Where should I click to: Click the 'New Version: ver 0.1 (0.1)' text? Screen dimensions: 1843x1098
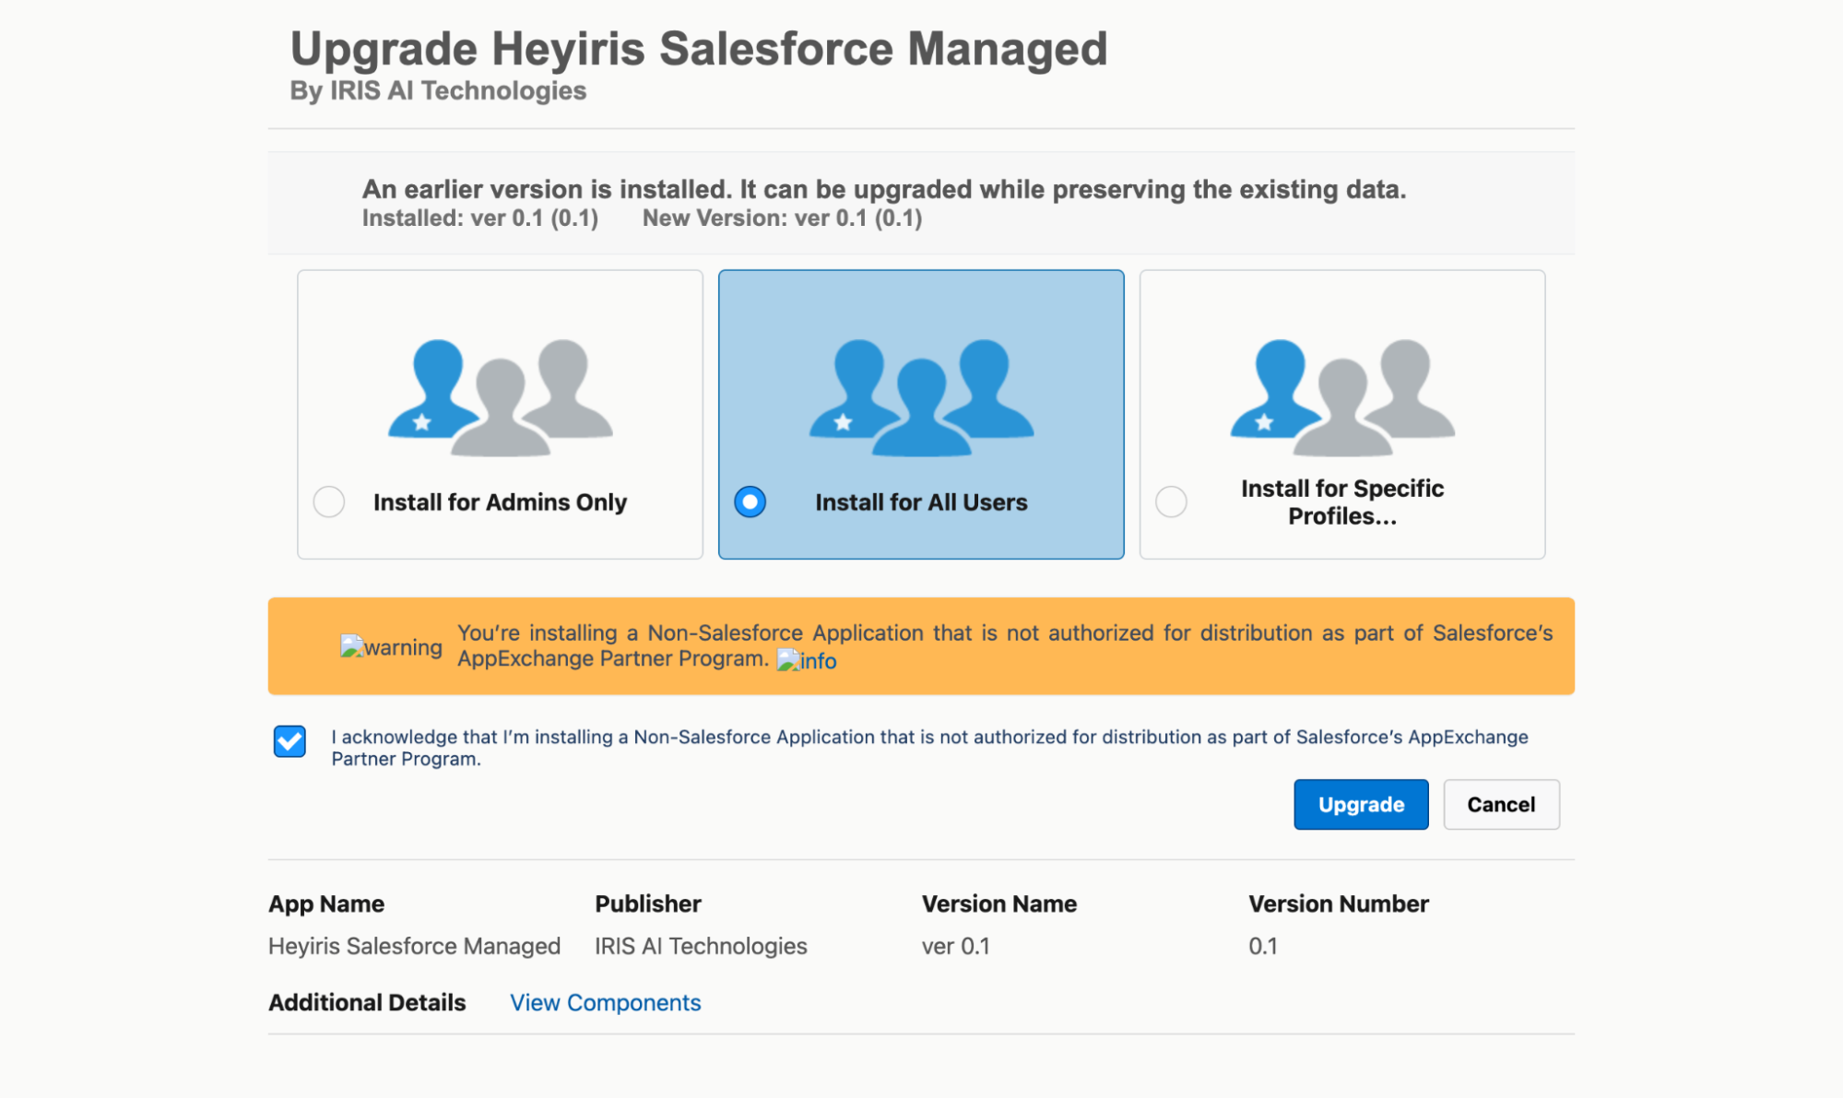pyautogui.click(x=783, y=218)
